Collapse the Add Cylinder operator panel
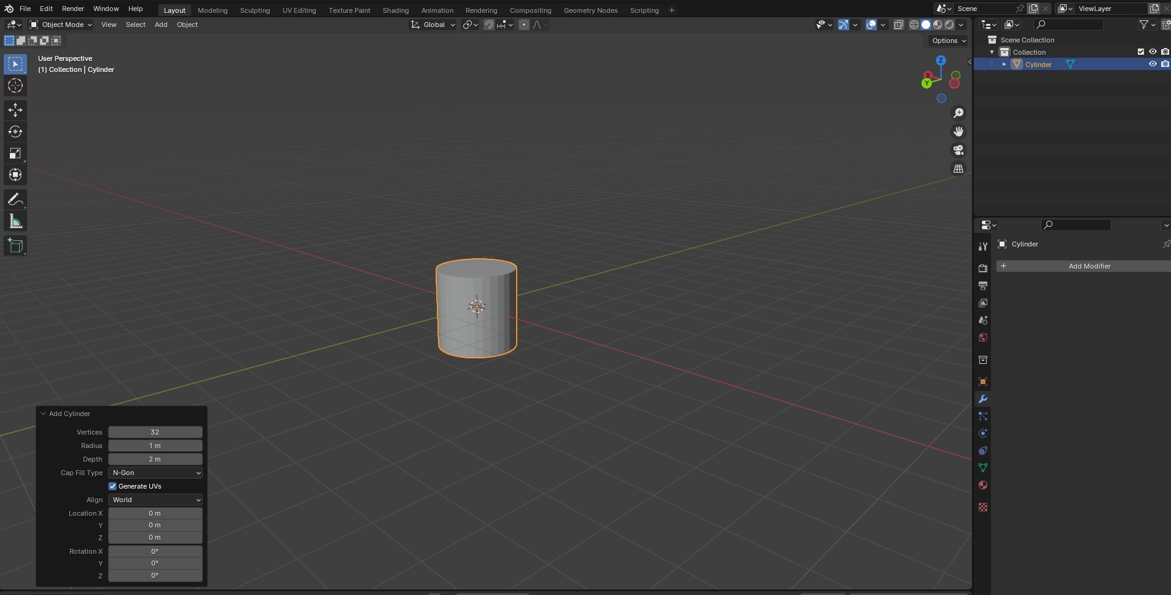 pyautogui.click(x=43, y=413)
